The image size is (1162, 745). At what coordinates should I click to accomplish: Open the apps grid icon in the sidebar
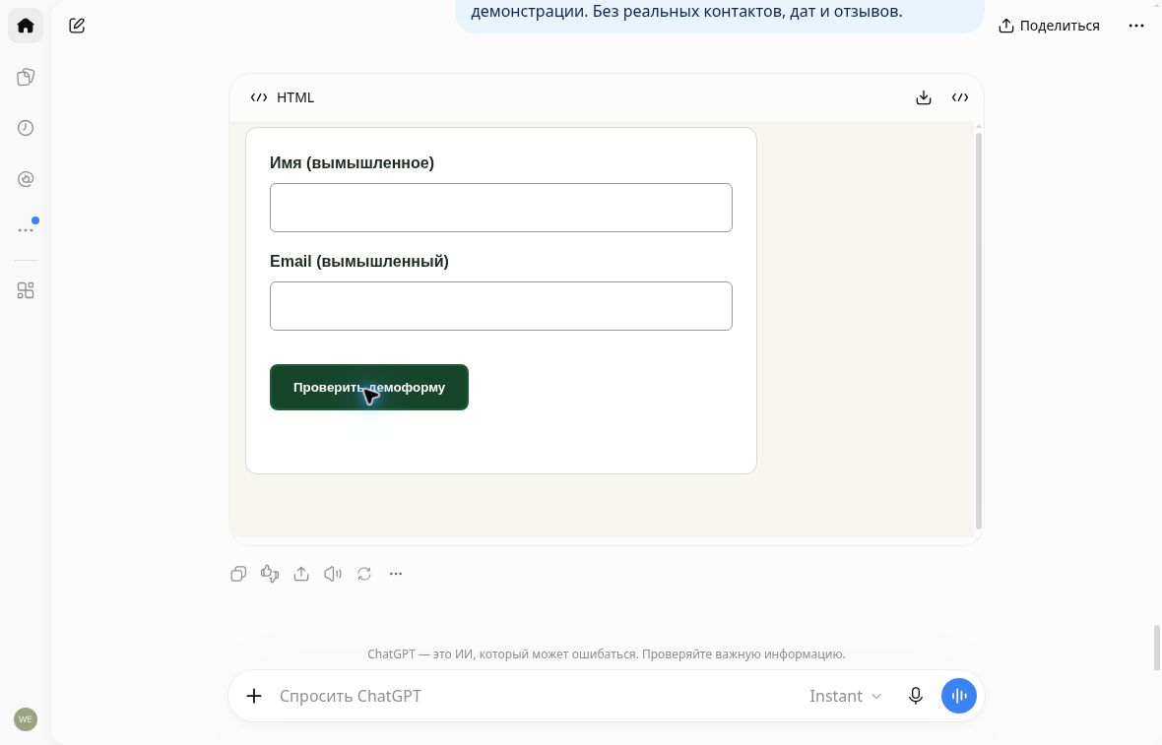(x=26, y=290)
